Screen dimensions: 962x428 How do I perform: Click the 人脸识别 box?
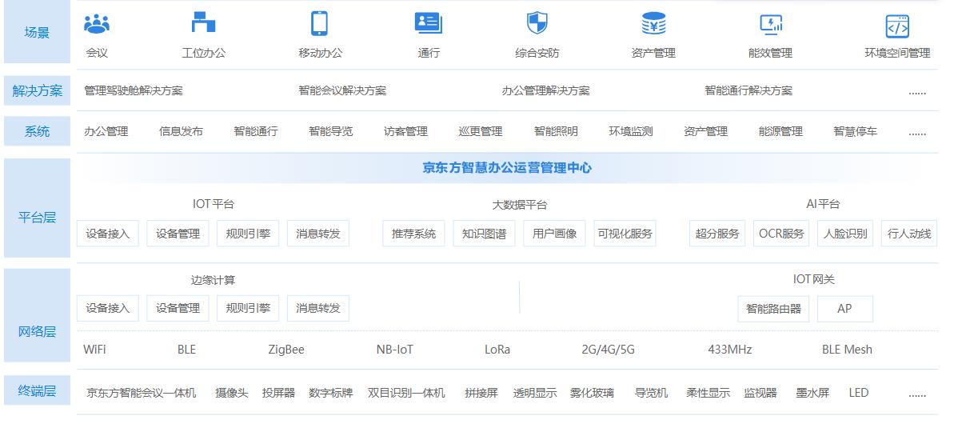click(845, 234)
